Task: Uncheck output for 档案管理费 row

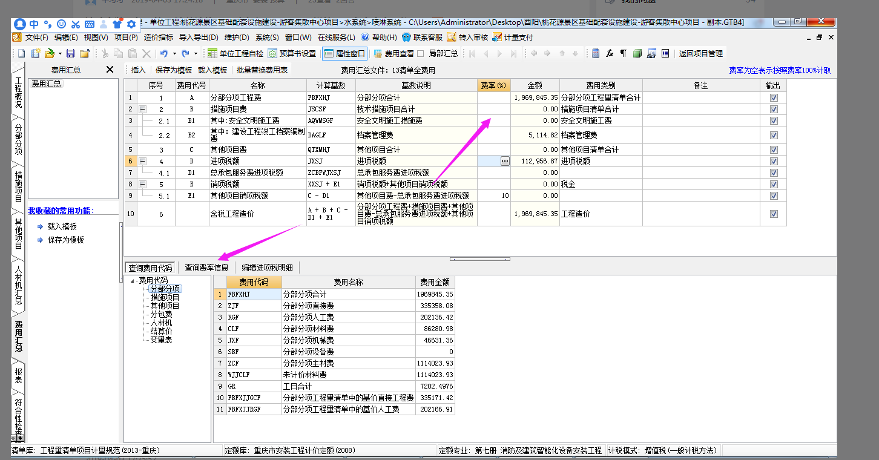Action: [774, 135]
